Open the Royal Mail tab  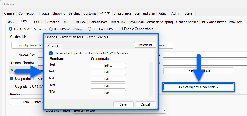click(136, 22)
